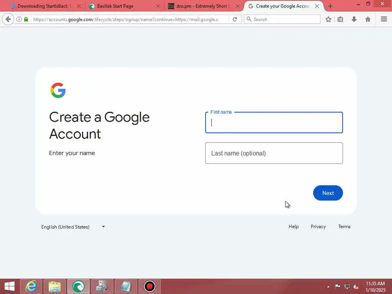Launch Internet Explorer from the taskbar
This screenshot has width=392, height=294.
[31, 286]
